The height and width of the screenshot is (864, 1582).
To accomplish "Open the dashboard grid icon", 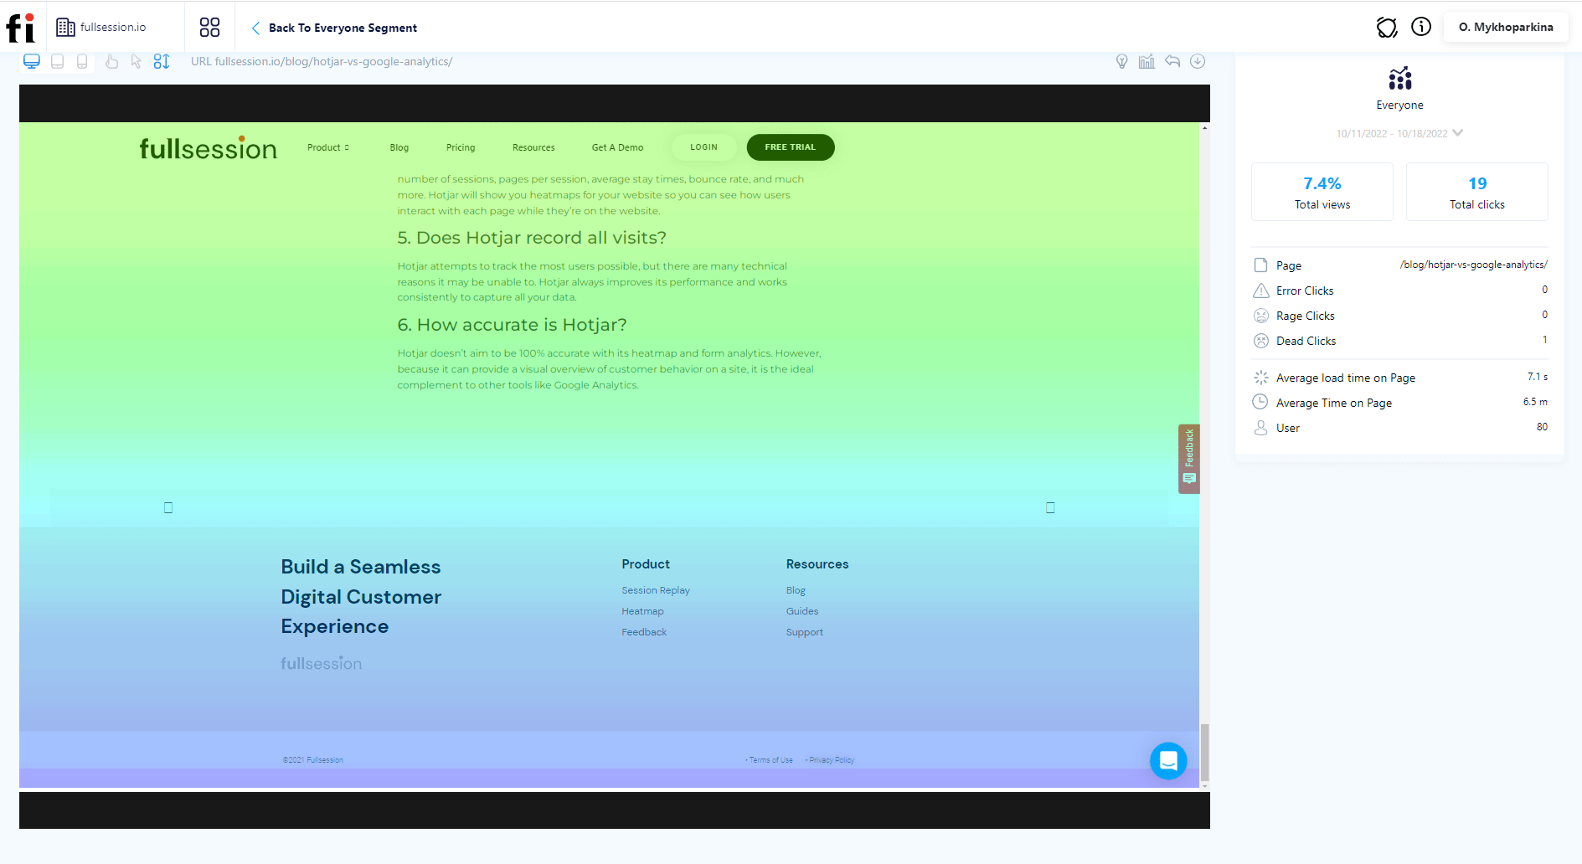I will point(209,28).
